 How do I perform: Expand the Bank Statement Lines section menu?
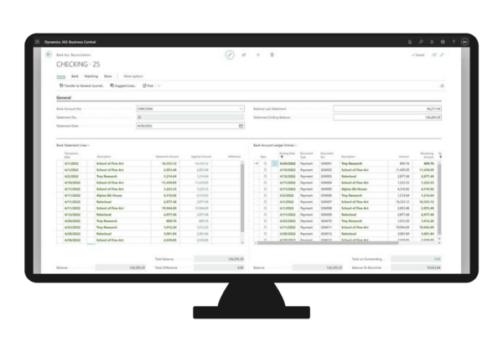89,145
